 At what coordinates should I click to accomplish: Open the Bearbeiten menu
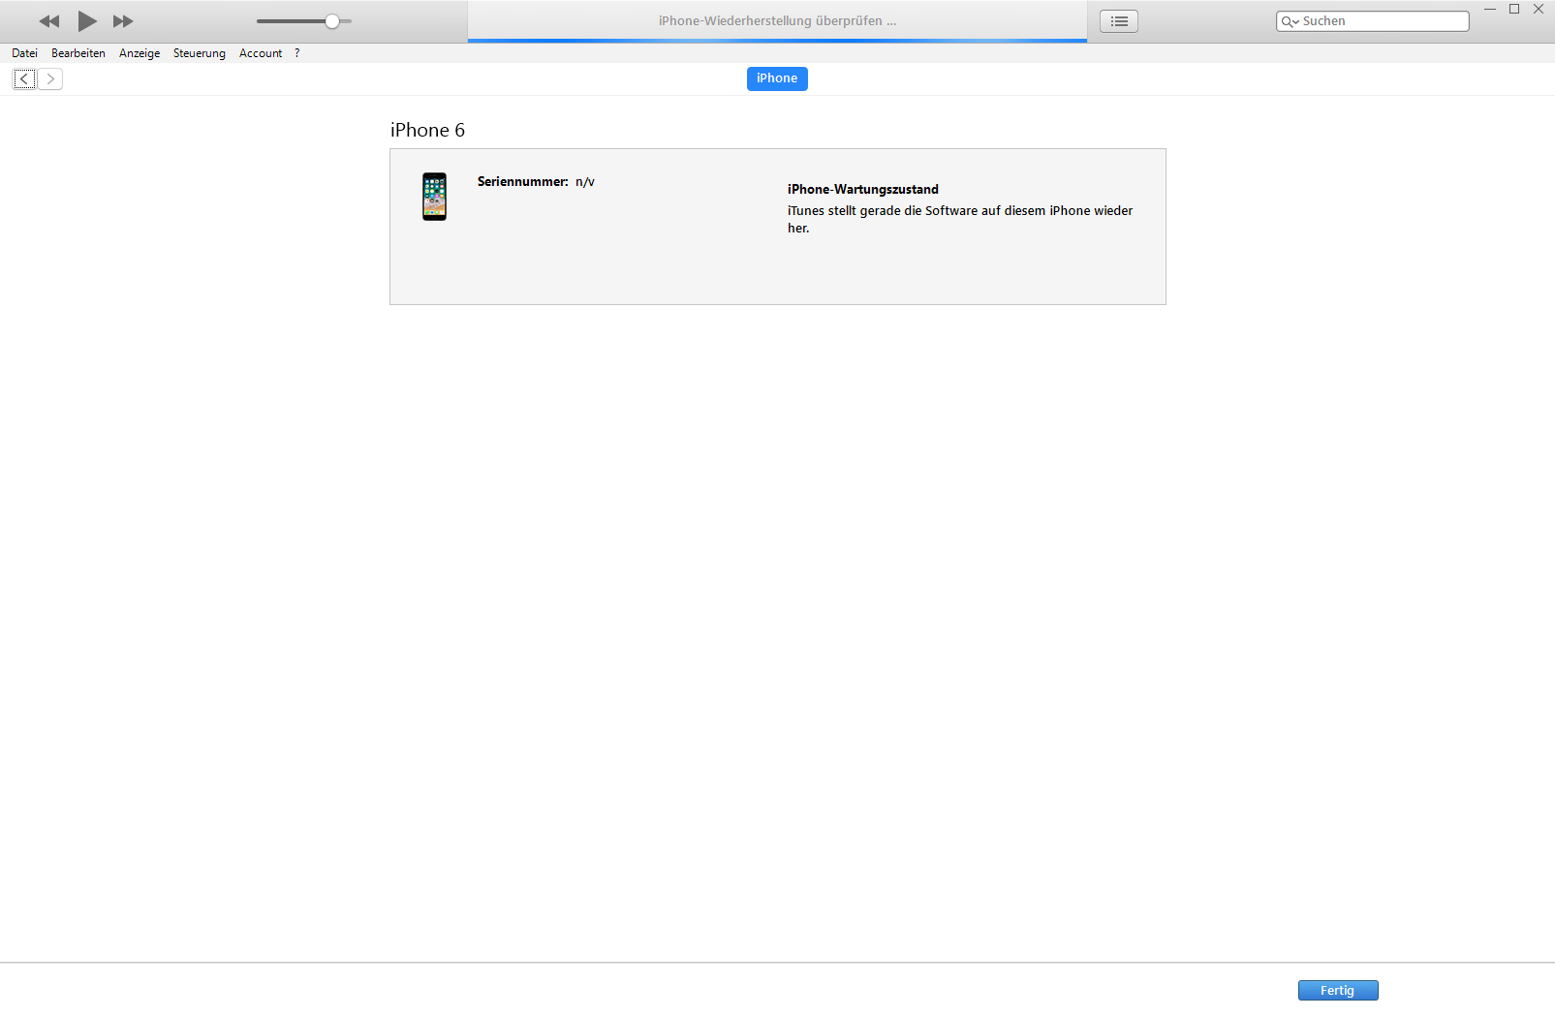(x=78, y=53)
